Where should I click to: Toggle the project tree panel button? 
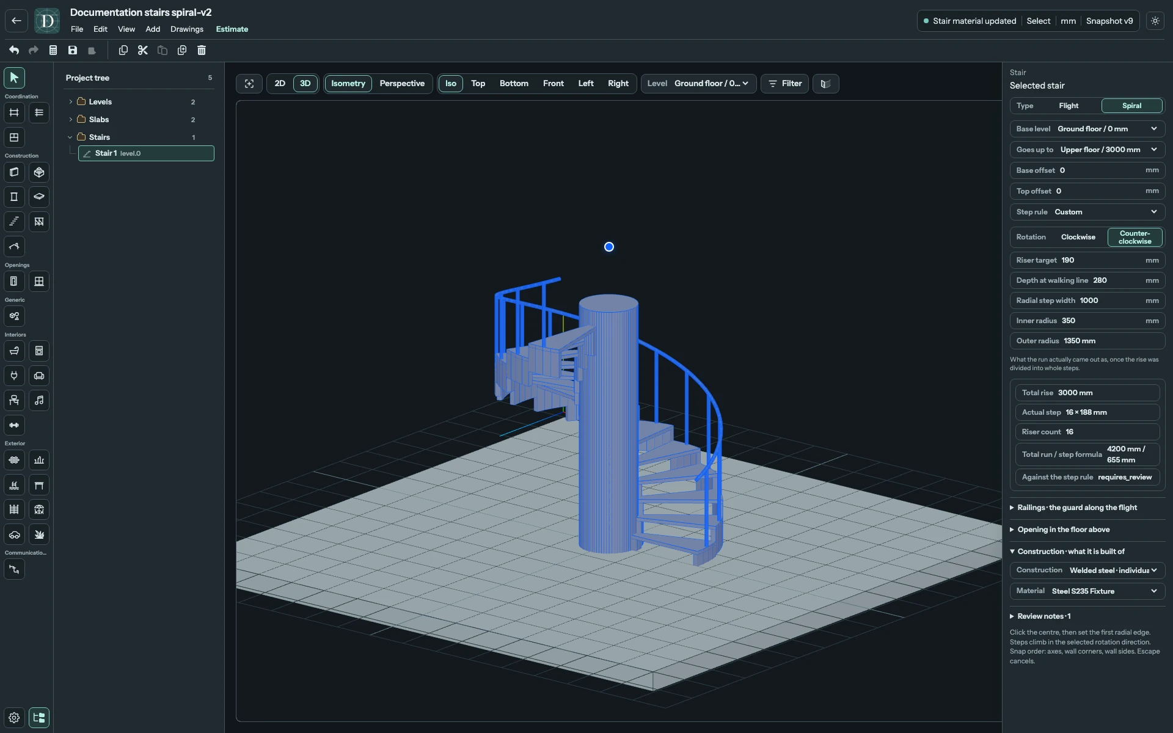pos(39,718)
